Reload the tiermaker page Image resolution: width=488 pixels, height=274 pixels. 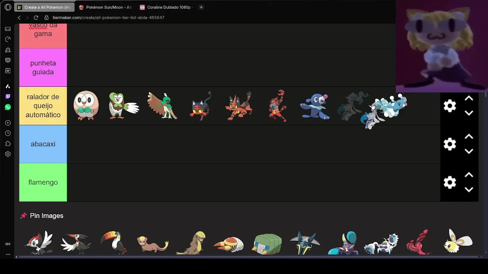pyautogui.click(x=36, y=18)
